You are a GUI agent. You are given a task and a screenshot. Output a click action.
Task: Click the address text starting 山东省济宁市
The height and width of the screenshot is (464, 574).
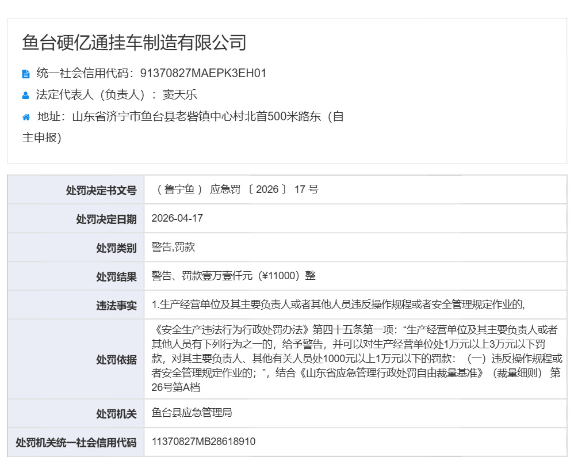[x=207, y=117]
